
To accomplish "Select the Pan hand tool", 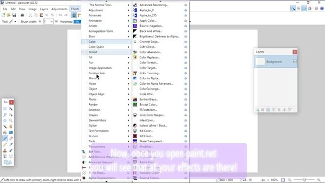I will coord(11,127).
